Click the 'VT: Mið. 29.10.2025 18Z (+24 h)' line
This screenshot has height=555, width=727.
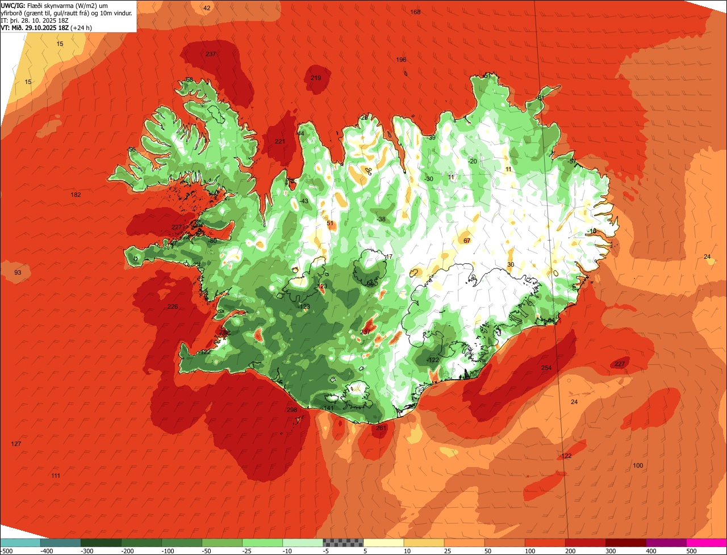pyautogui.click(x=47, y=27)
